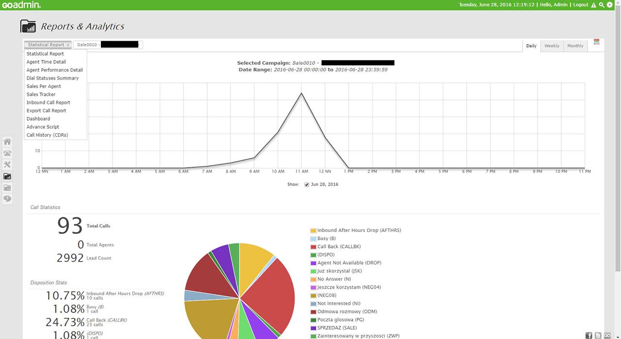This screenshot has height=339, width=621.
Task: Open Inbound Call Report
Action: coord(49,103)
